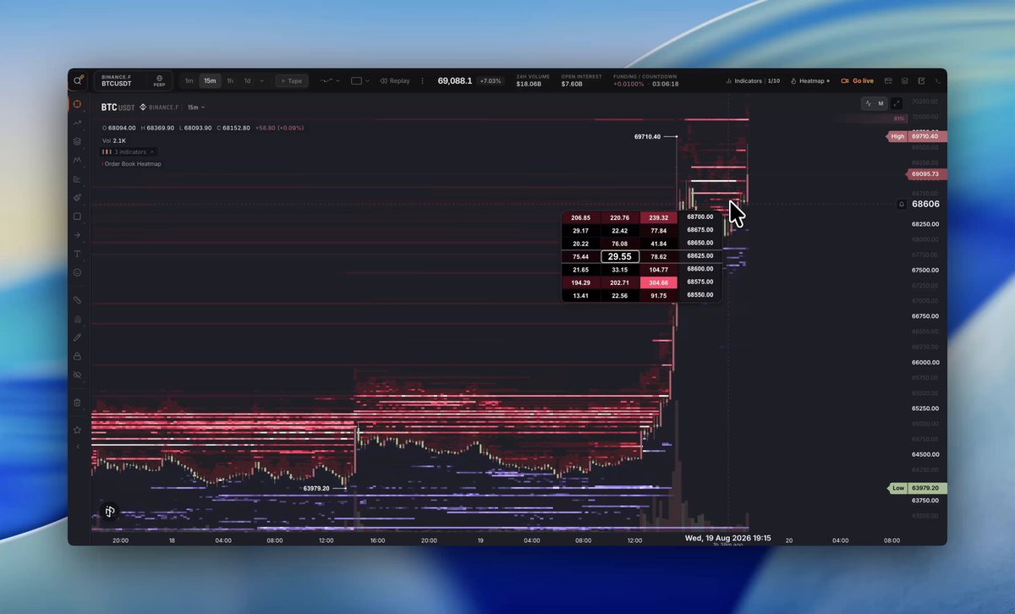This screenshot has width=1015, height=614.
Task: Select the pencil brush tool
Action: pyautogui.click(x=77, y=337)
